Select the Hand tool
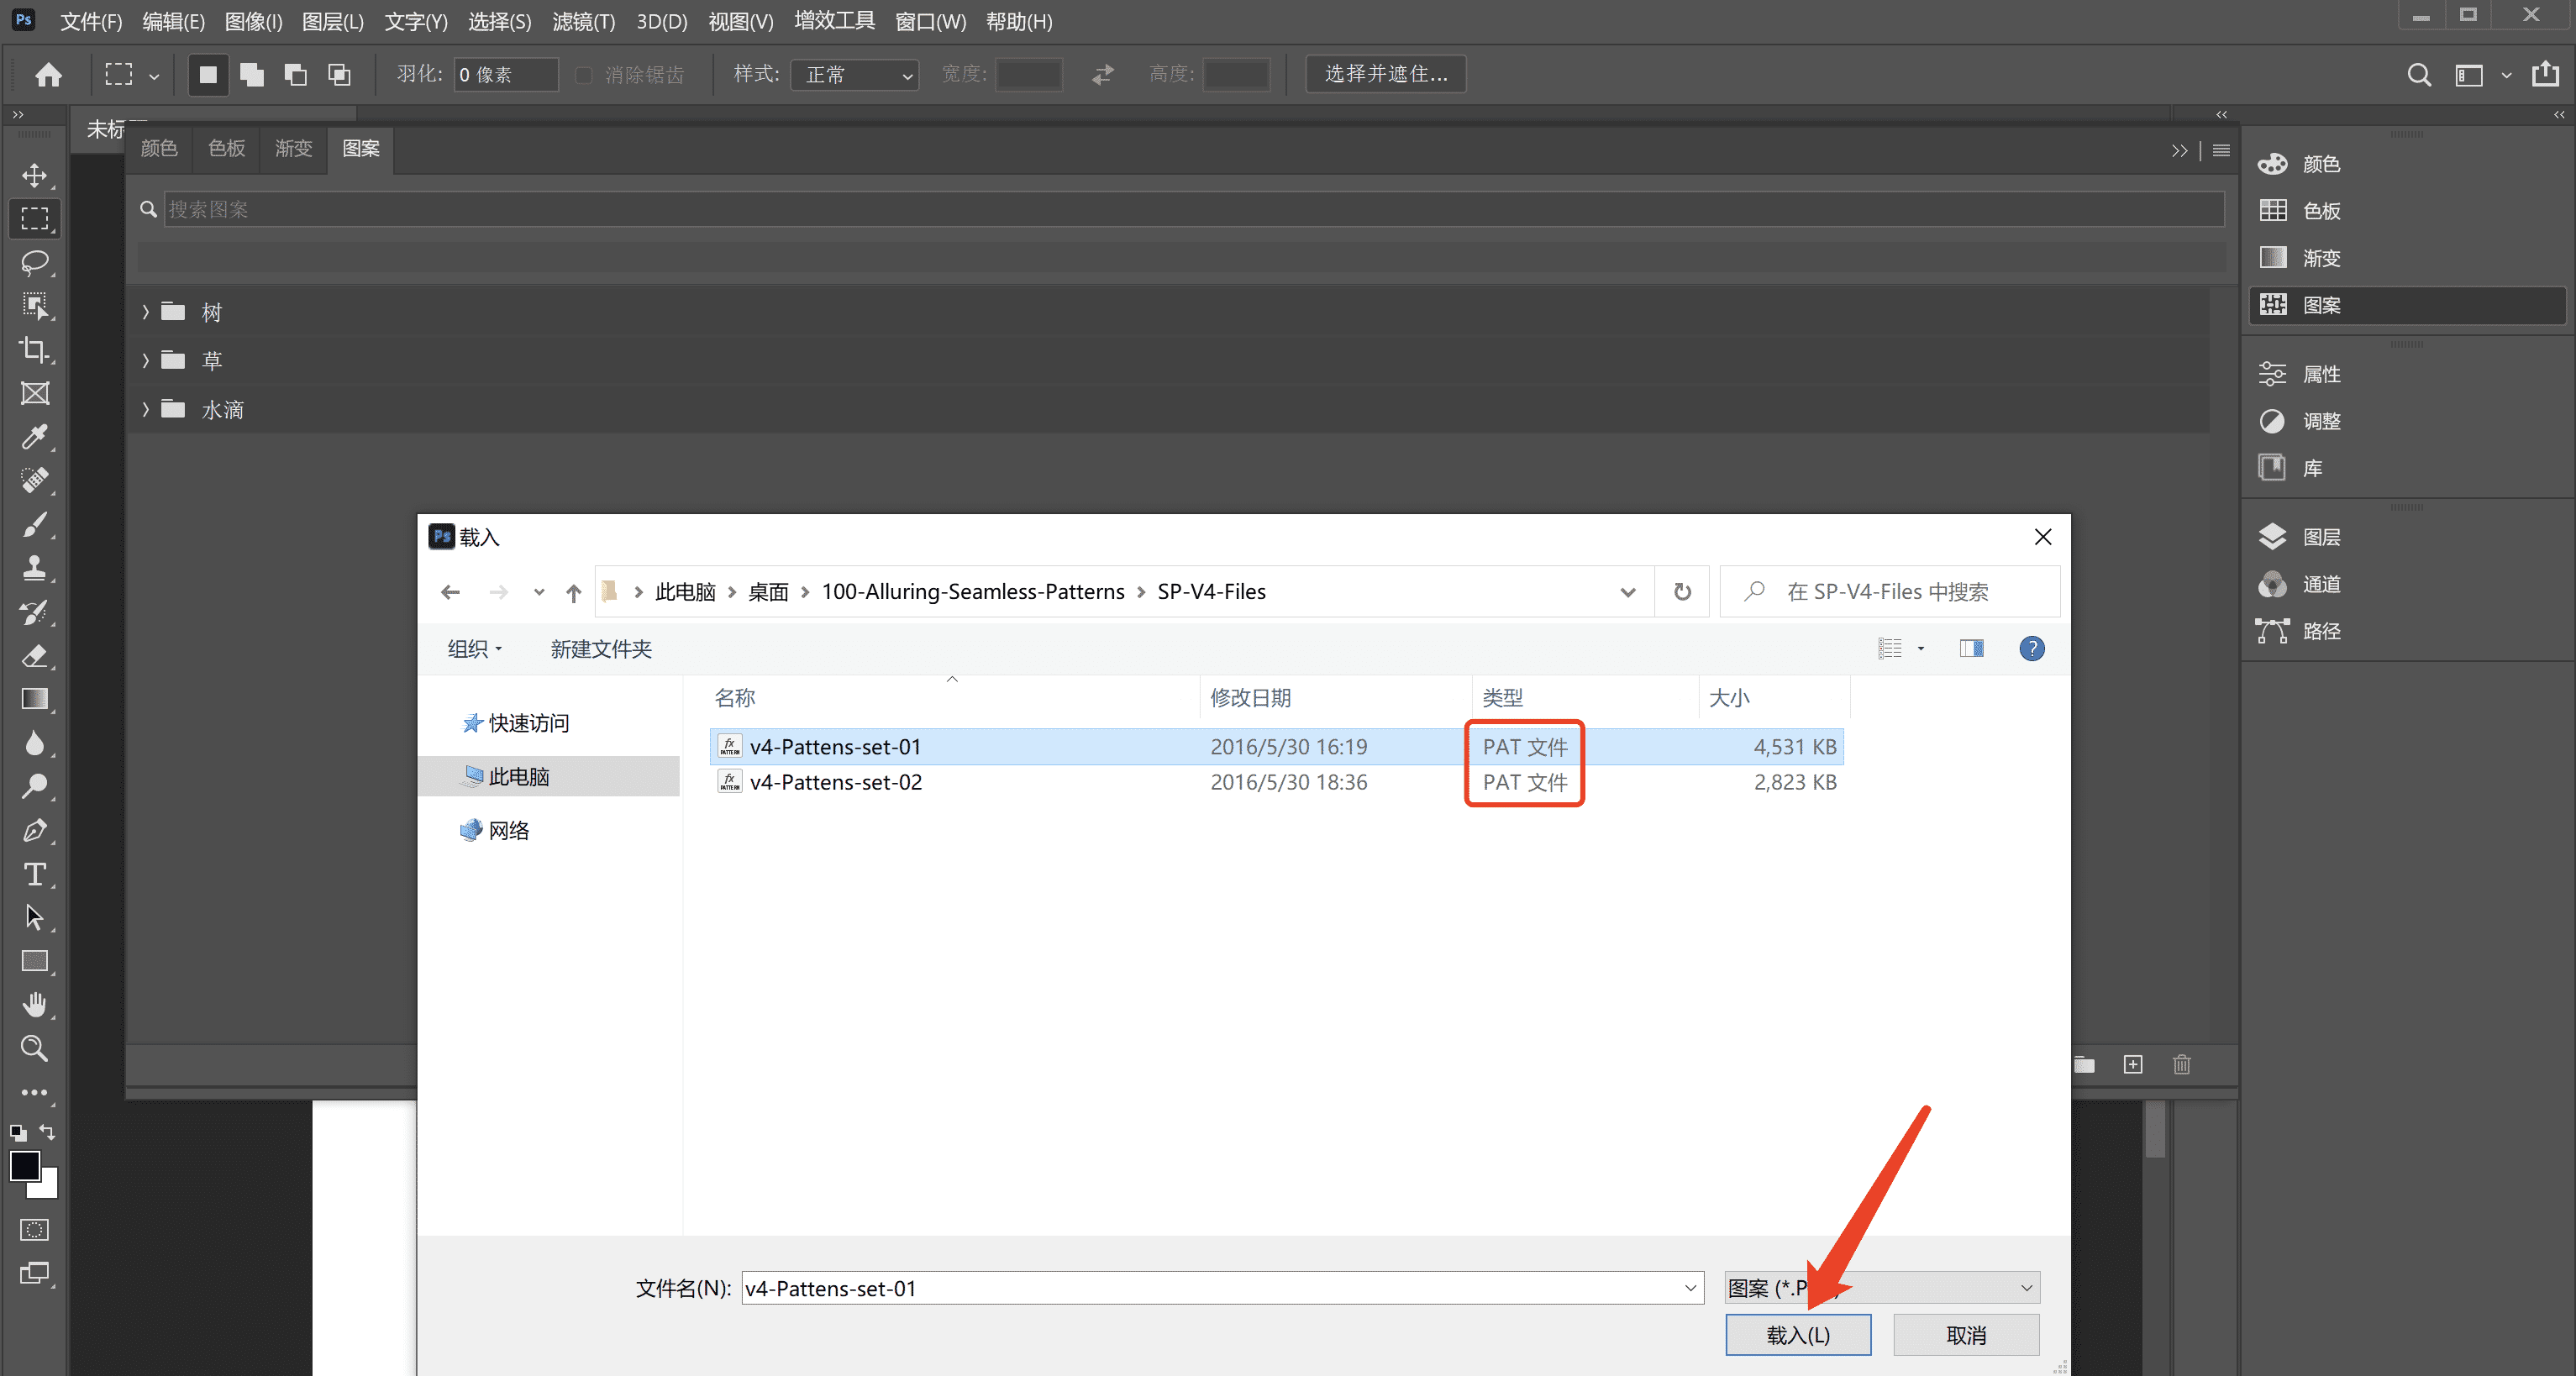Screen dimensions: 2576x1376 35,1004
